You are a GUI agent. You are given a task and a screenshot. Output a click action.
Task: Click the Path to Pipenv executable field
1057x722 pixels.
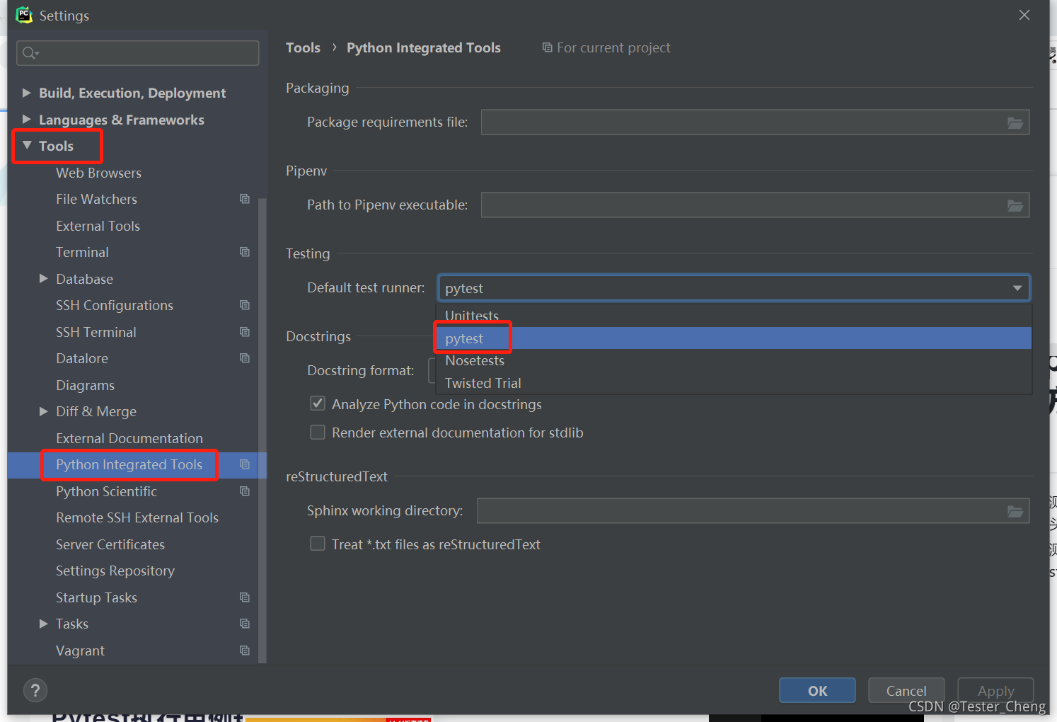755,205
